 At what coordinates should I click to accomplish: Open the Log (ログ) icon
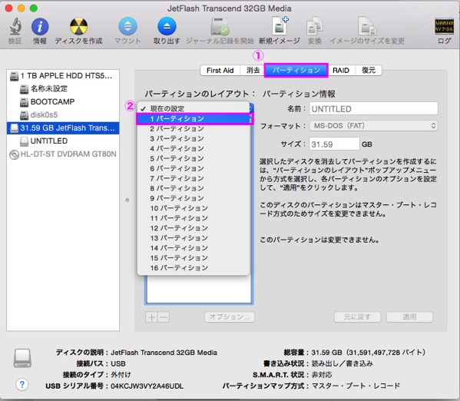(x=444, y=26)
